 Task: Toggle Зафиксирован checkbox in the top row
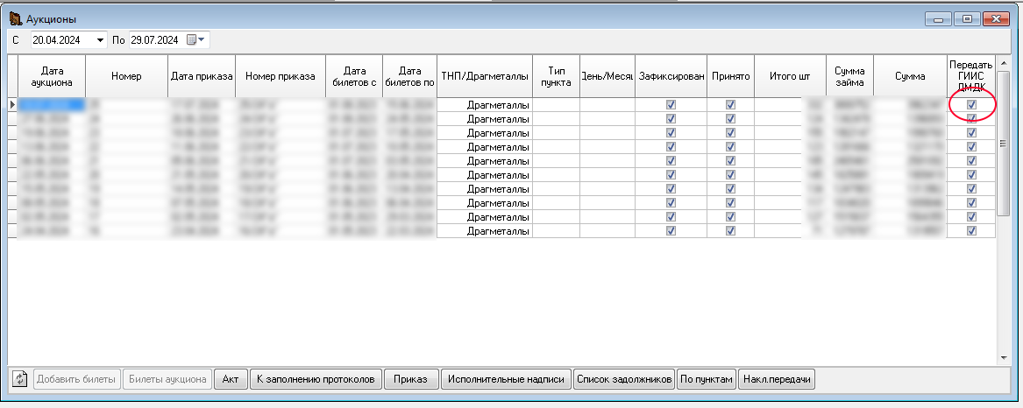[671, 104]
